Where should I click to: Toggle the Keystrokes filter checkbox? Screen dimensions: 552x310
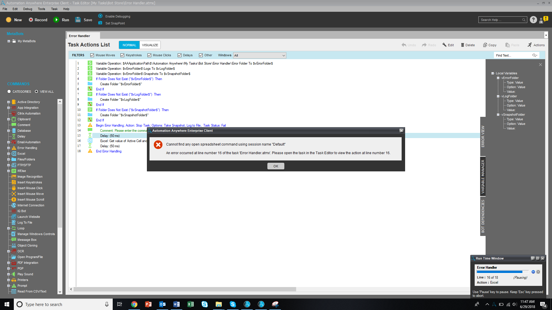tap(122, 55)
